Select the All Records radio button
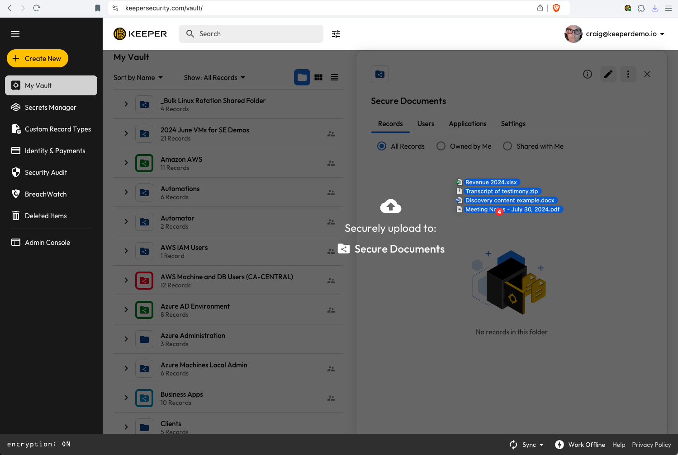The height and width of the screenshot is (455, 678). click(x=382, y=146)
